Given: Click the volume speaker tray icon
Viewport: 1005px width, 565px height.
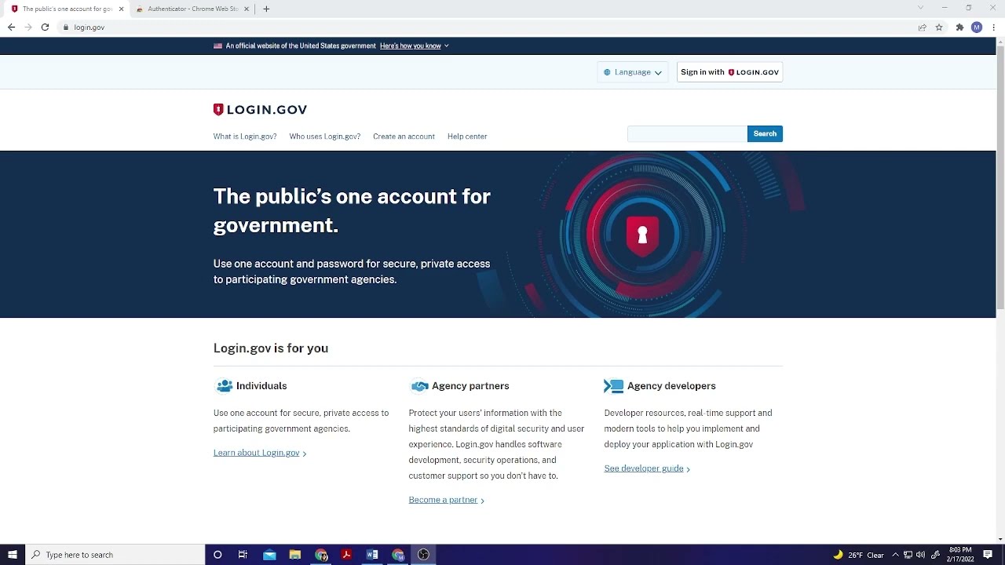Looking at the screenshot, I should pos(920,555).
